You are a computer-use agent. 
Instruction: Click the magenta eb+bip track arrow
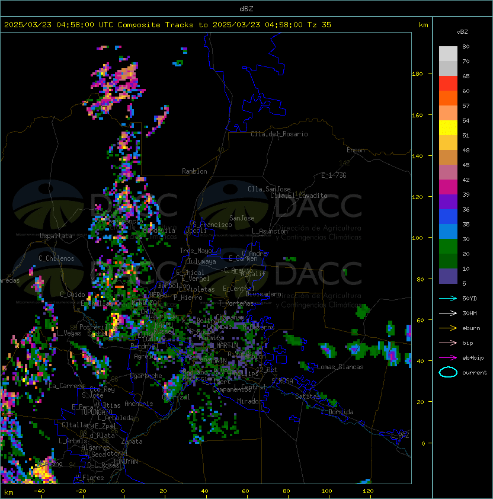tap(448, 358)
